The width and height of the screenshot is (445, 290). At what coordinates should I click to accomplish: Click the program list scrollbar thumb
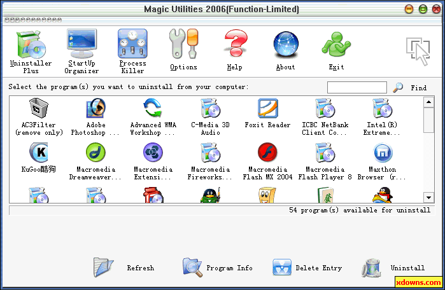click(428, 120)
